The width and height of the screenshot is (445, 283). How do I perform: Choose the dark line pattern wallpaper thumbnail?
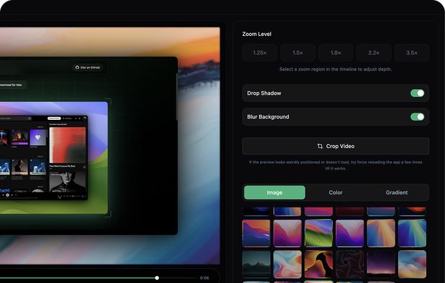click(350, 264)
